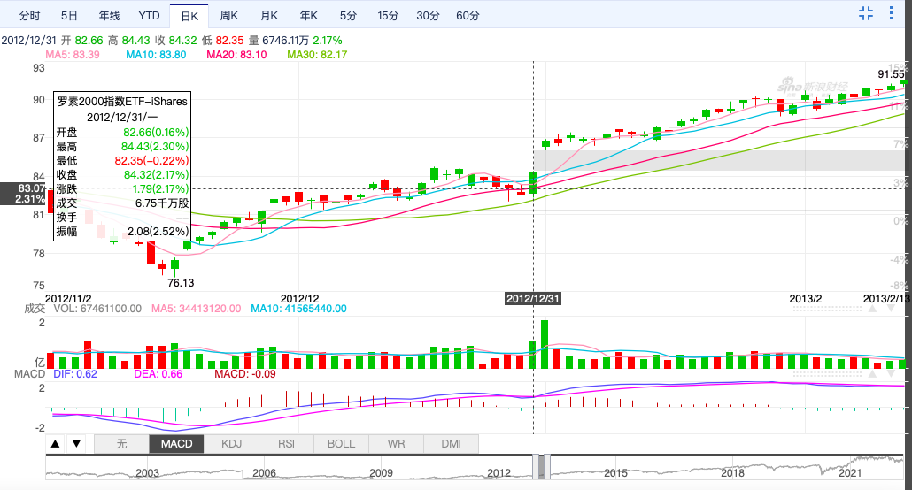
Task: Click the gray up-arrow in the MACD panel header
Action: point(872,374)
